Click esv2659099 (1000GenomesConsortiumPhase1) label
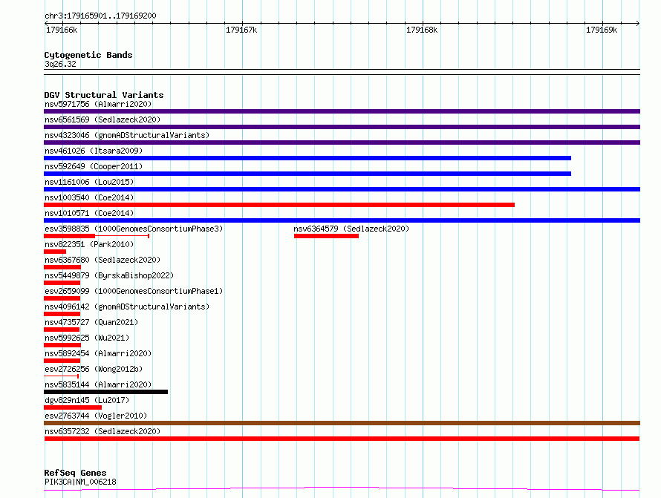 (x=134, y=291)
